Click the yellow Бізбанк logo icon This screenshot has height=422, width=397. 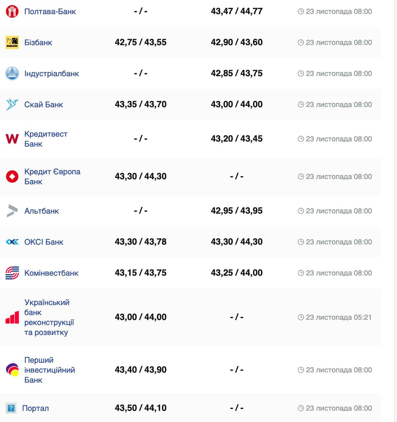click(x=12, y=43)
